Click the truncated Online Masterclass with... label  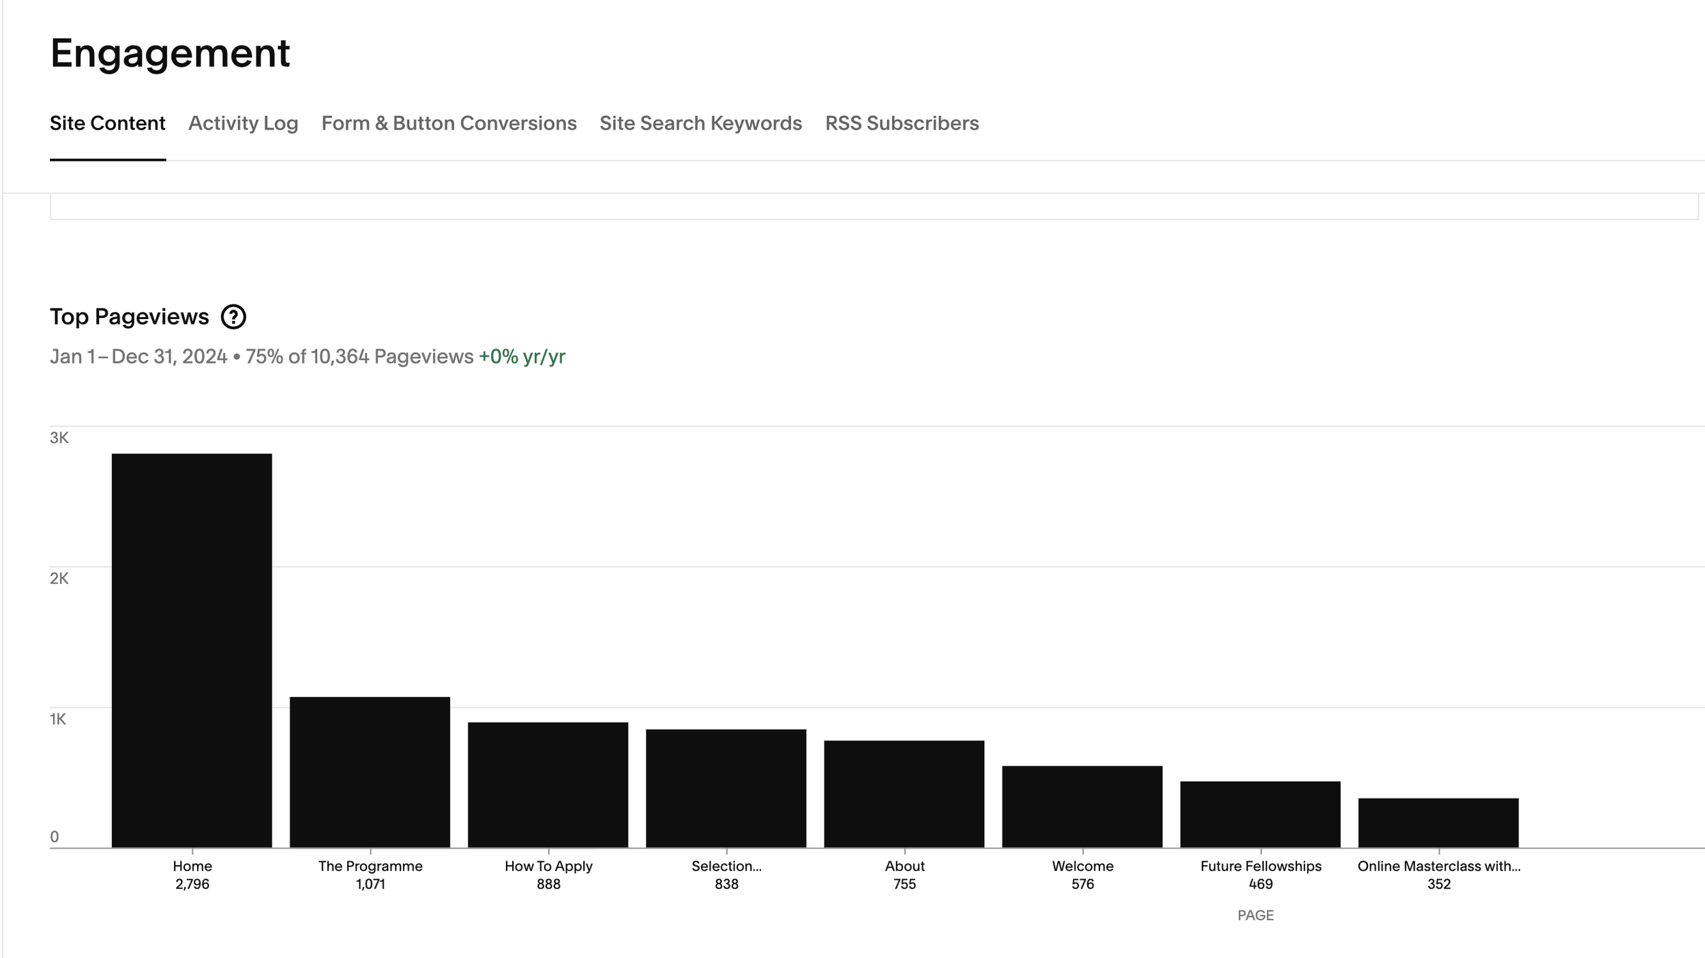(x=1438, y=866)
